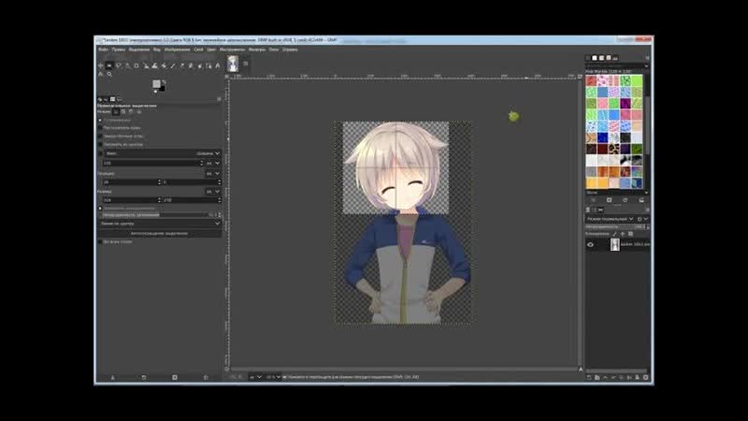The width and height of the screenshot is (748, 421).
Task: Close the image tab with x
Action: [x=245, y=63]
